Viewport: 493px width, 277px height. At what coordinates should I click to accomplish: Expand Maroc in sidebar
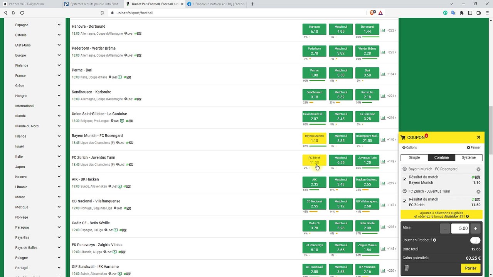(59, 197)
